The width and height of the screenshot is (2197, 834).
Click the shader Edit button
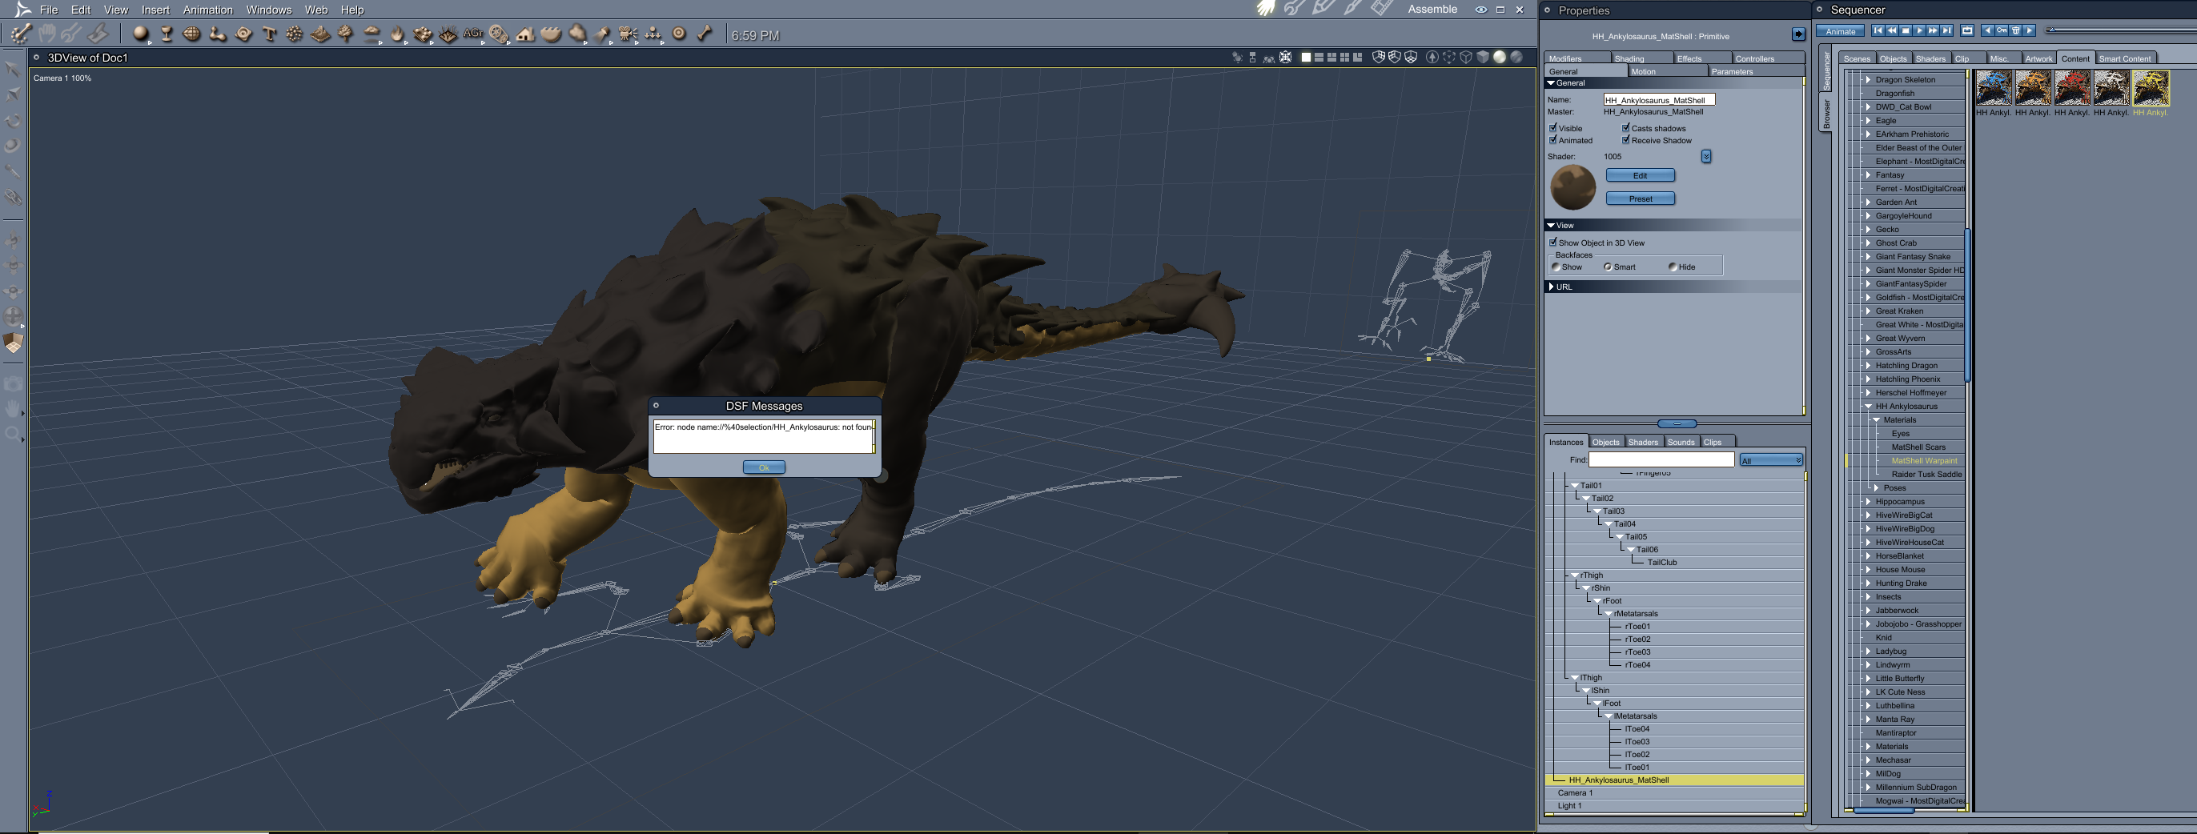click(x=1640, y=175)
